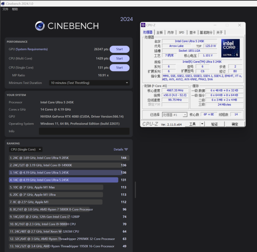The image size is (257, 252).
Task: Select ranking row Apple M1 Ultra
Action: [x=69, y=194]
